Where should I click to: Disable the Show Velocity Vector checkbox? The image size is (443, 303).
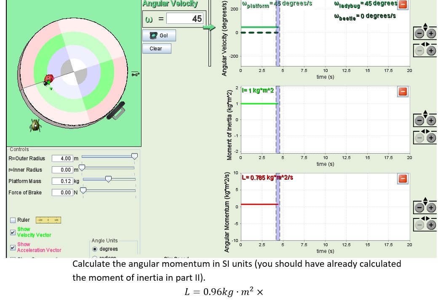pos(13,232)
